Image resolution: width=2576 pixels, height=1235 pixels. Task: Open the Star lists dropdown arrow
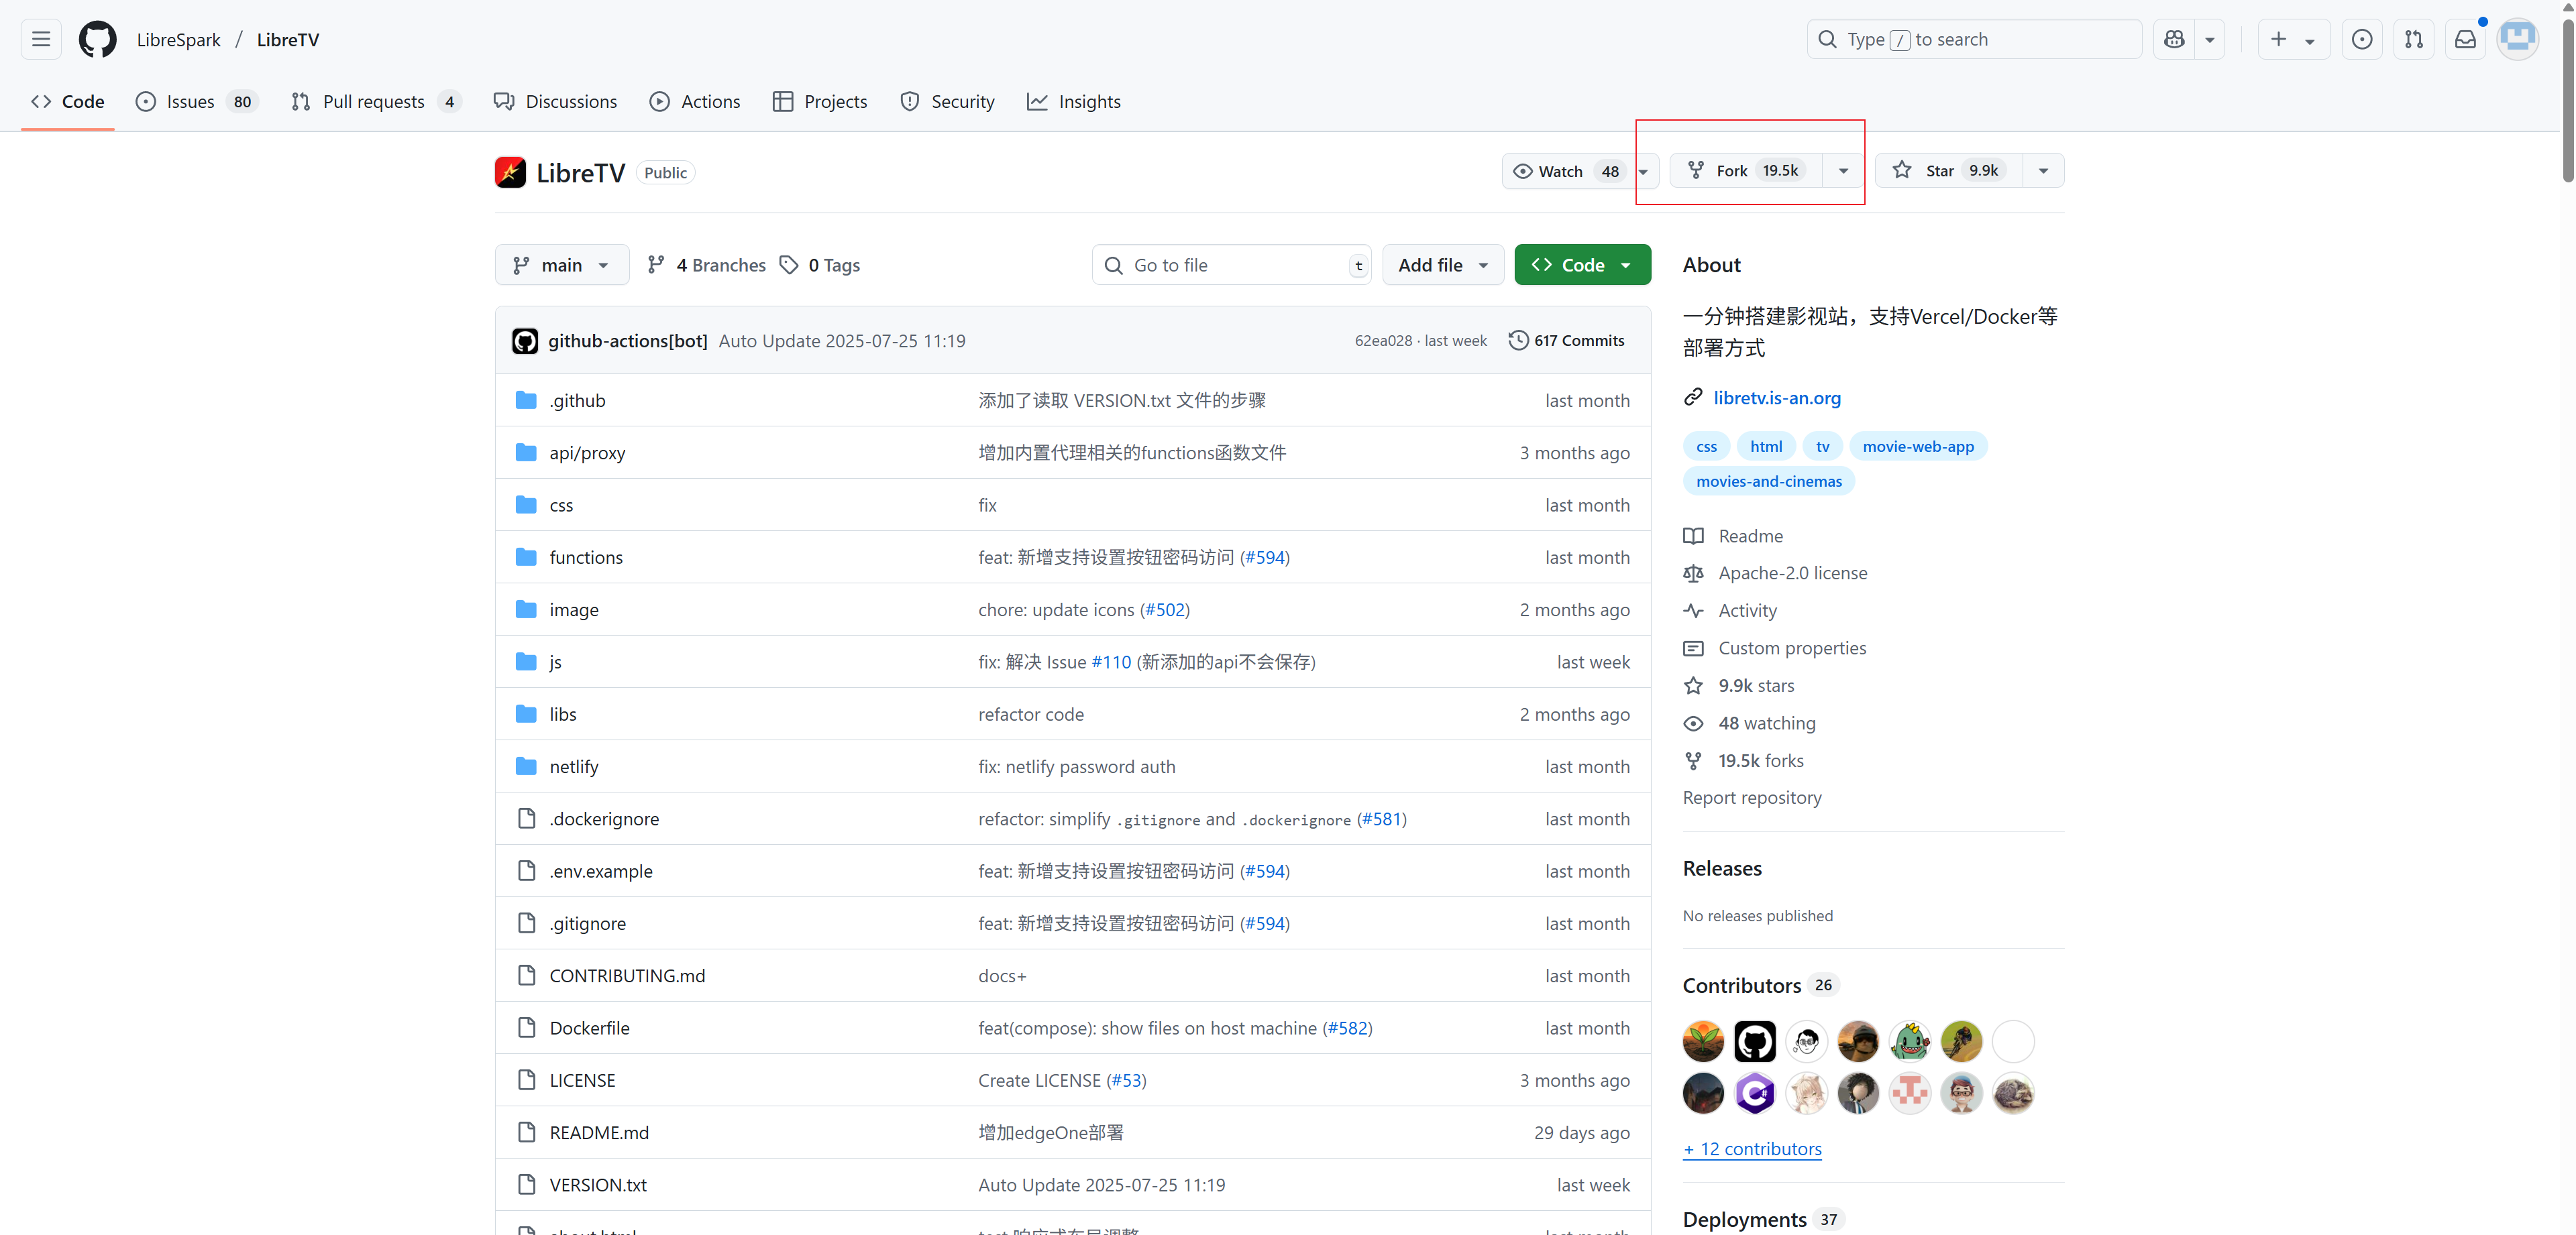click(2043, 171)
